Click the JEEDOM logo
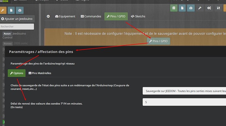 coord(4,1)
